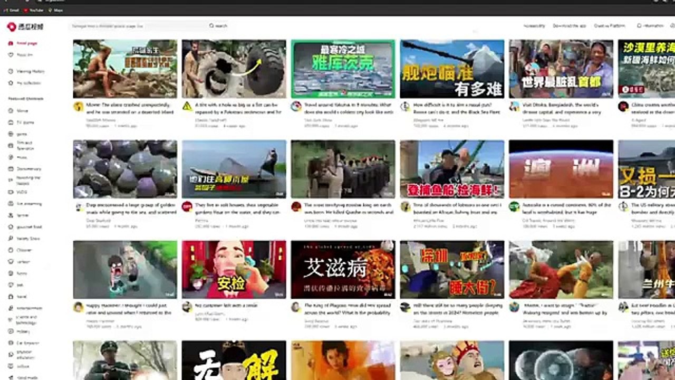Screen dimensions: 675x380
Task: Click the entertainment channel icon
Action: coord(11,308)
